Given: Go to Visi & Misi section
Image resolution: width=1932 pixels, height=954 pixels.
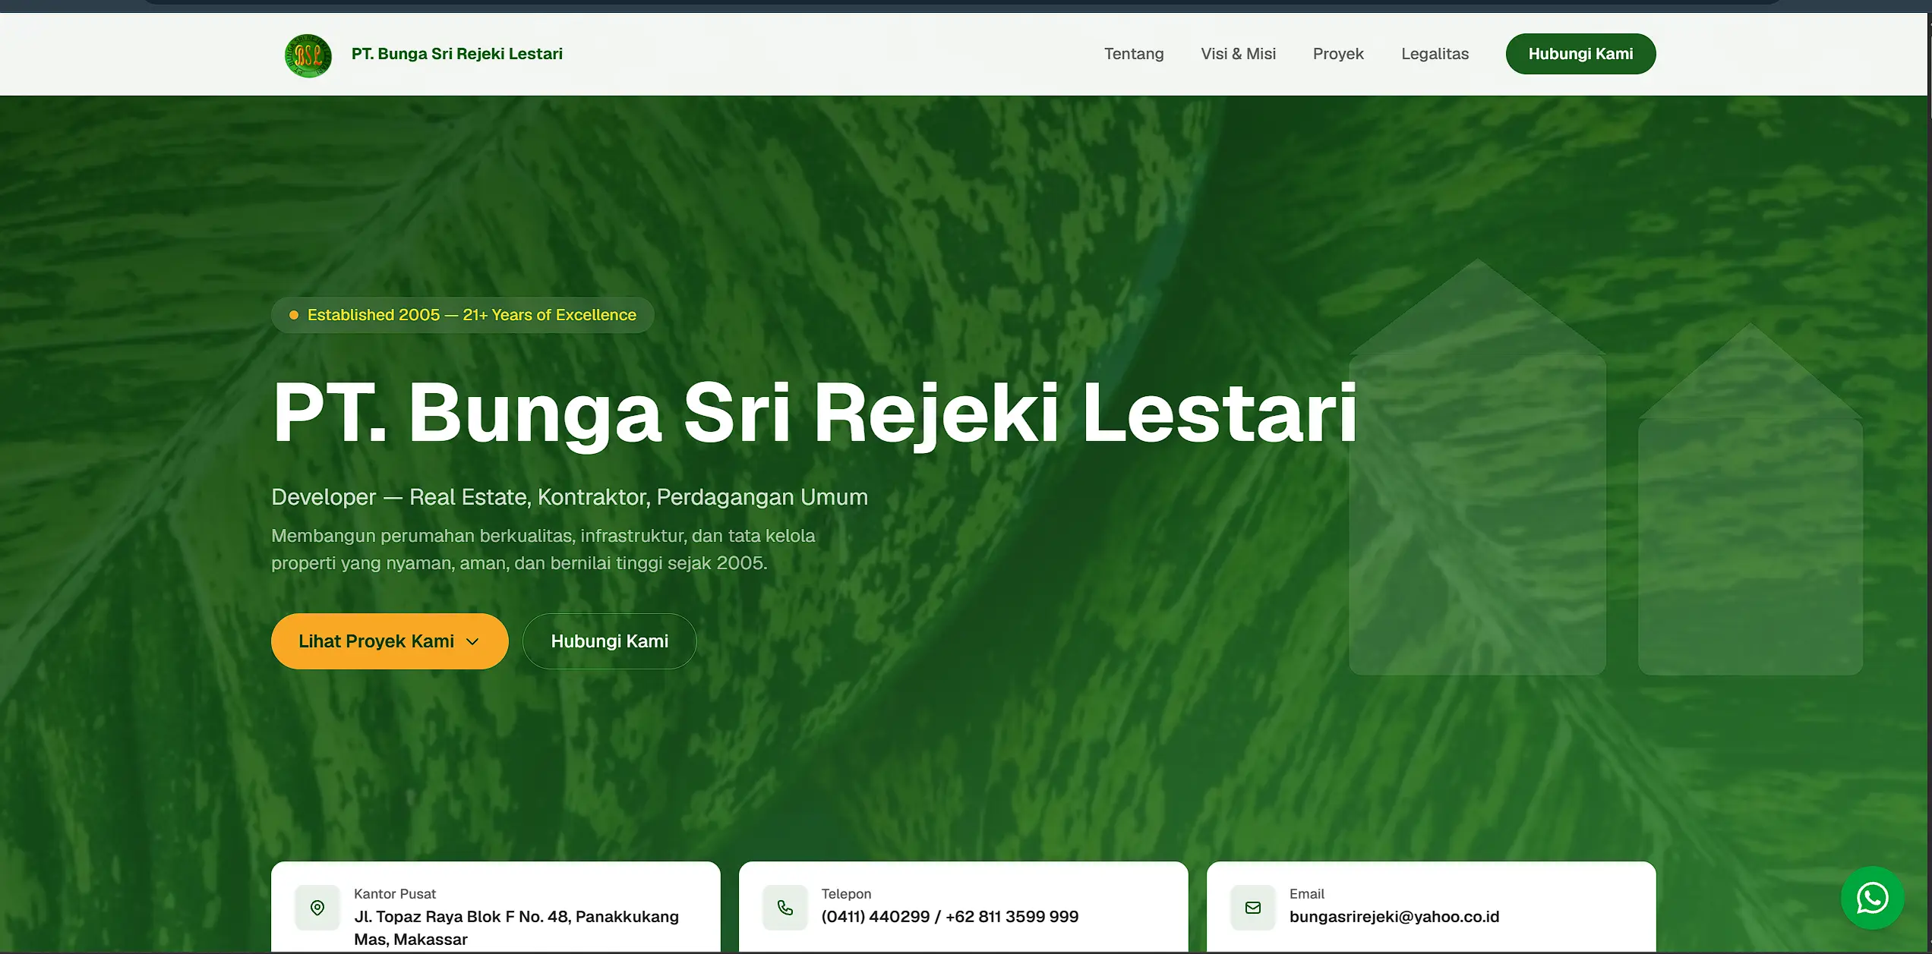Looking at the screenshot, I should click(1238, 54).
